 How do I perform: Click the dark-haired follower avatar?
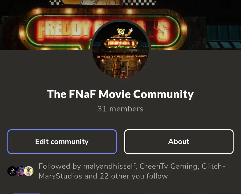coord(12,171)
